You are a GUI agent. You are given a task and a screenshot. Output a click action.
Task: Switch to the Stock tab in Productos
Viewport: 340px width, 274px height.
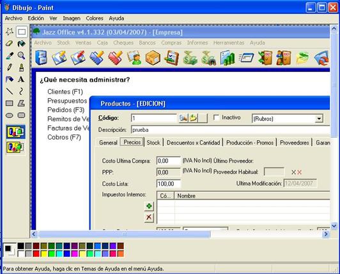click(x=153, y=143)
